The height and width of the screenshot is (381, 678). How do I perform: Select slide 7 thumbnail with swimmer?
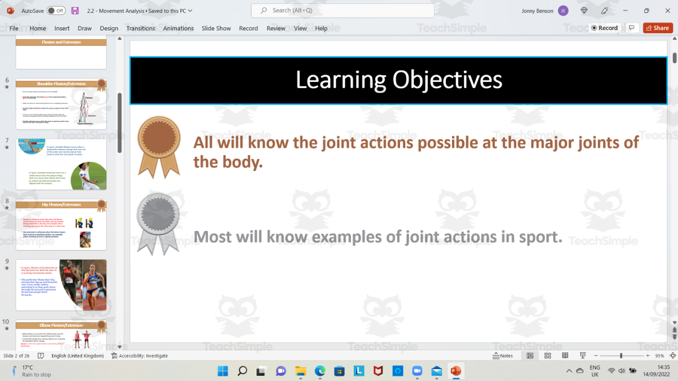61,164
